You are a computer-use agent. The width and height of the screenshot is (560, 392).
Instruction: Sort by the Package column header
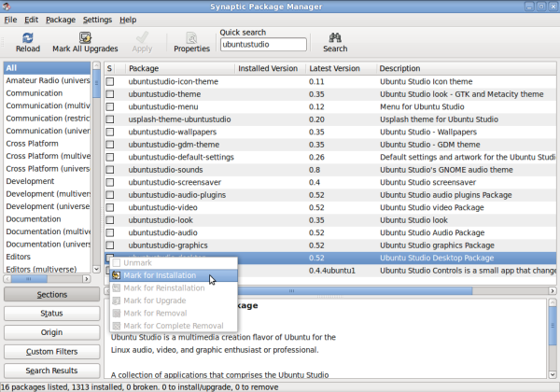(x=180, y=68)
